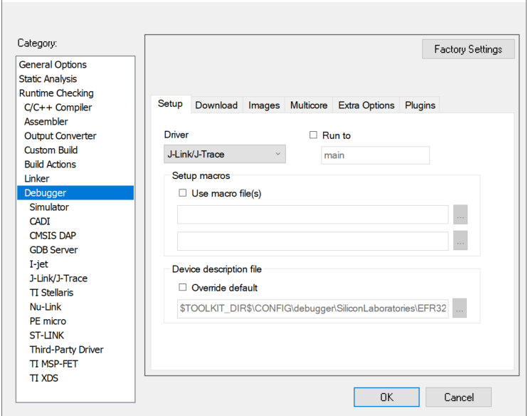Select the Multicore tab

(x=309, y=105)
